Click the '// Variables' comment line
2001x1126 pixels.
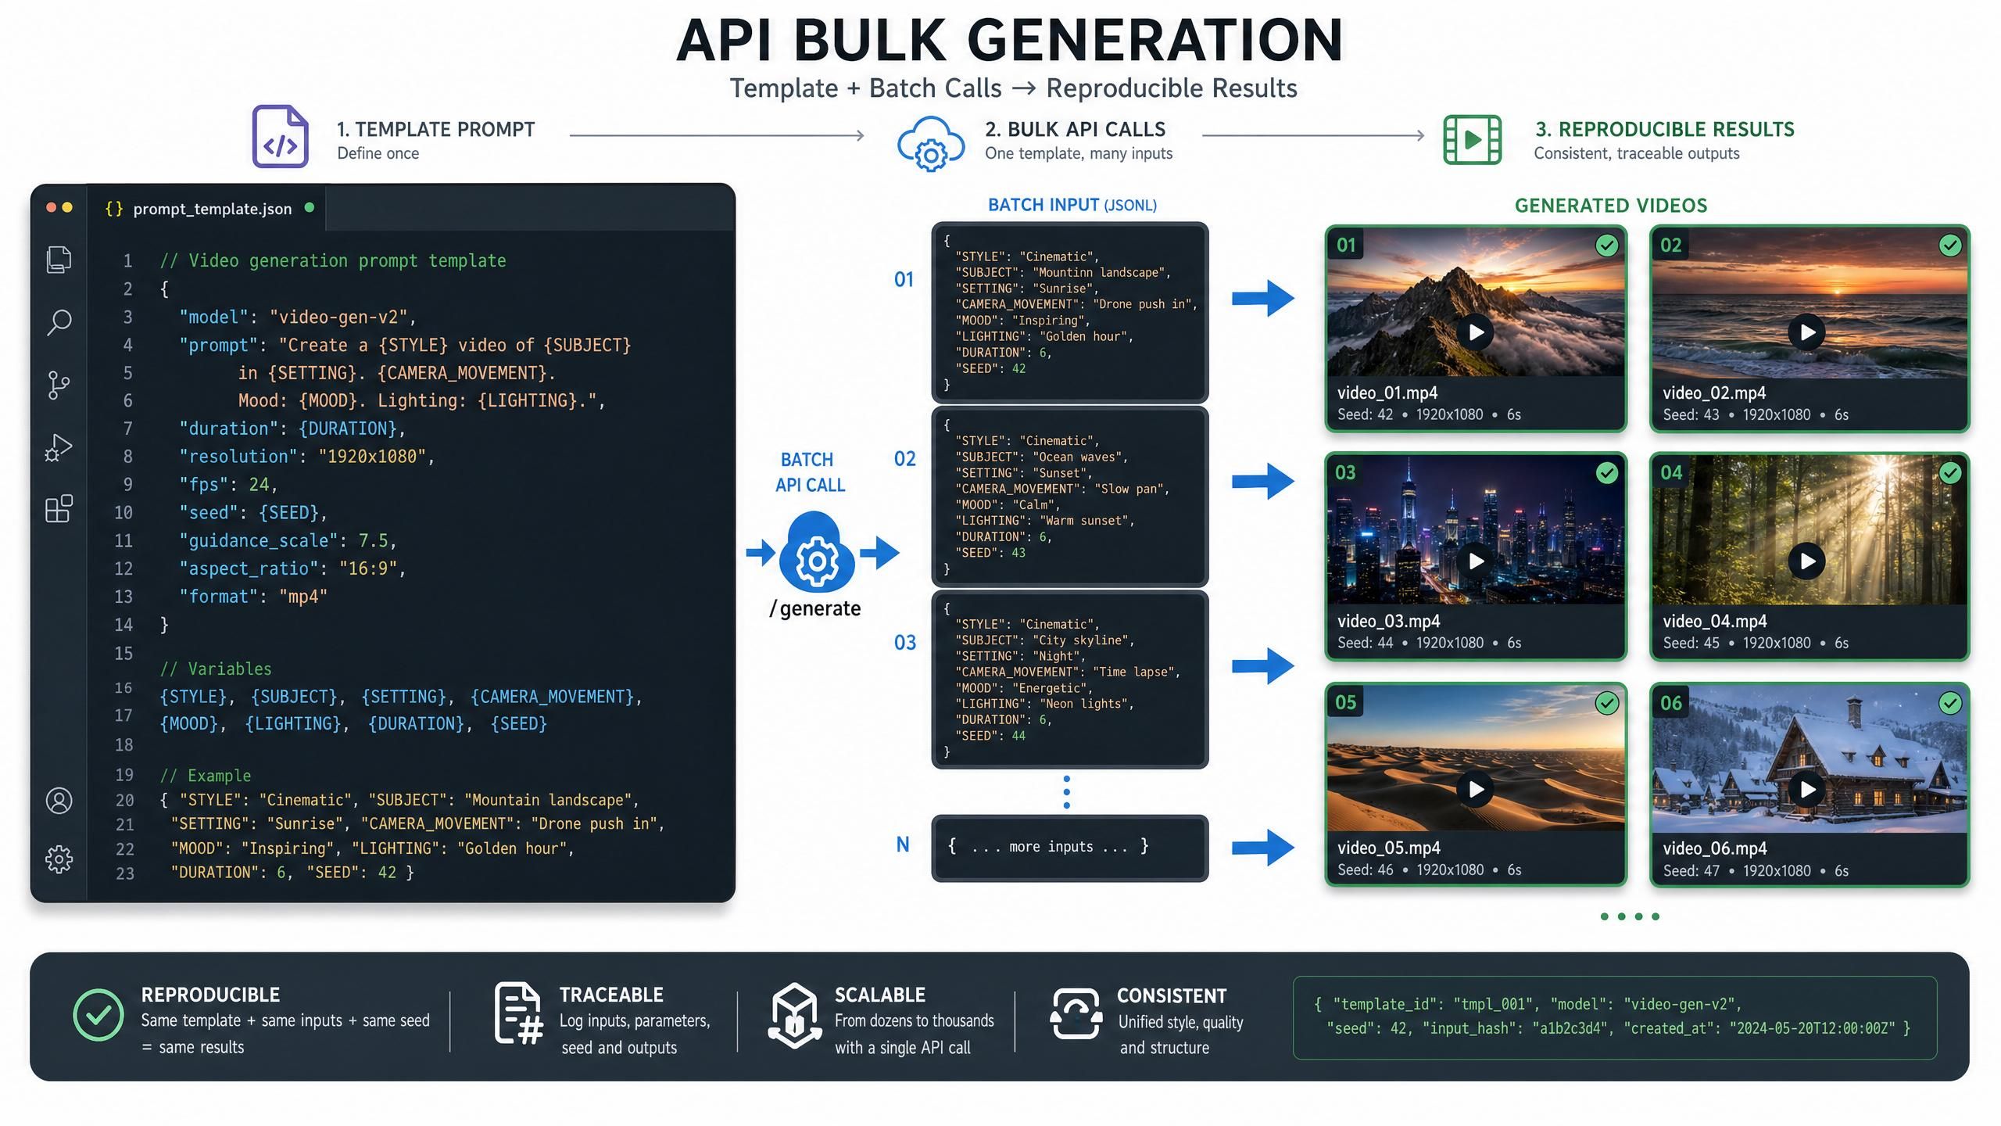pyautogui.click(x=216, y=669)
